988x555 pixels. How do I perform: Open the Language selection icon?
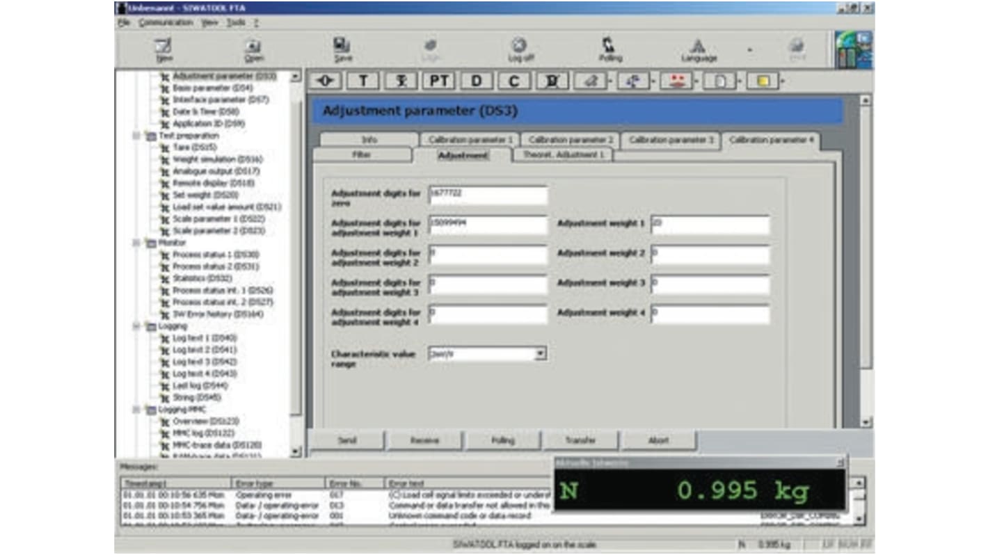point(699,47)
